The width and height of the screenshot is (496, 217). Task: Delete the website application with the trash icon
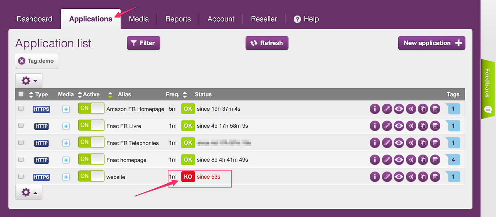[434, 176]
